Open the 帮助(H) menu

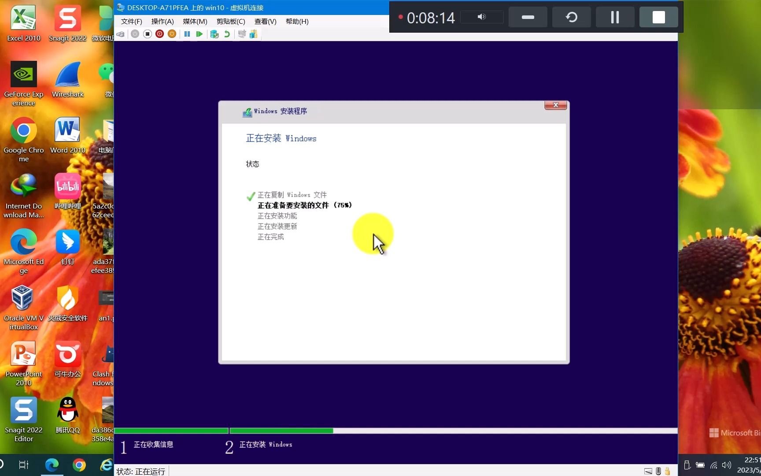(x=297, y=21)
